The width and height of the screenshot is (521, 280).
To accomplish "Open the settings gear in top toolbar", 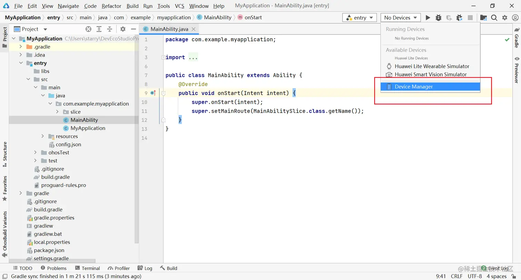I will click(505, 18).
